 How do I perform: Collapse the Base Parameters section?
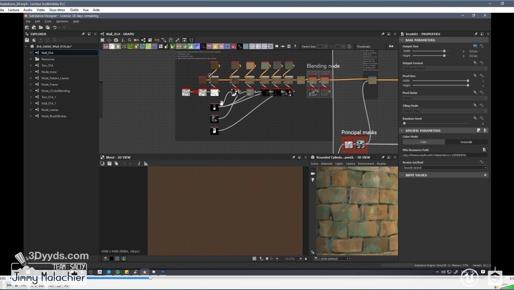(x=402, y=40)
